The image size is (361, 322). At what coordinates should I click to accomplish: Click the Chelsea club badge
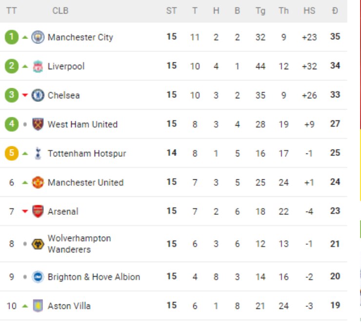click(x=38, y=95)
